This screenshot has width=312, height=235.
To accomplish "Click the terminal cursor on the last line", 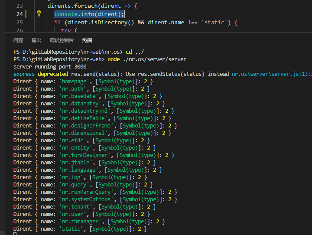I will tap(15, 234).
